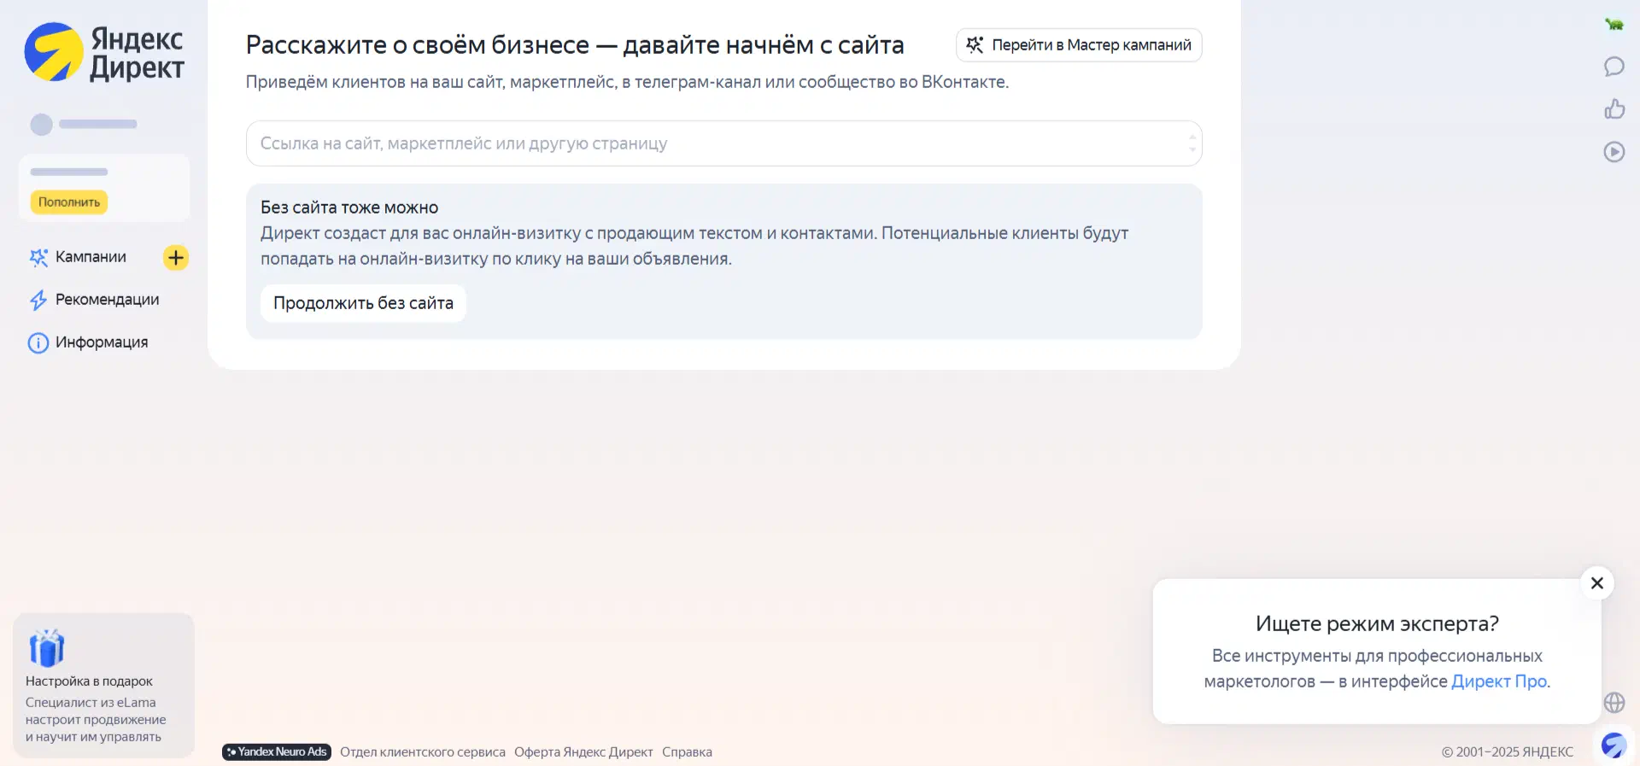
Task: Click Продолжить без сайта button
Action: [363, 303]
